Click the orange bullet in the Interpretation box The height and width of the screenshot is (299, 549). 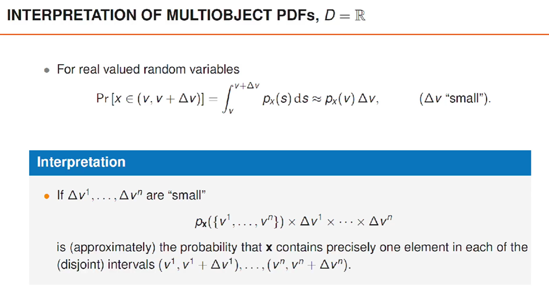[x=47, y=197]
